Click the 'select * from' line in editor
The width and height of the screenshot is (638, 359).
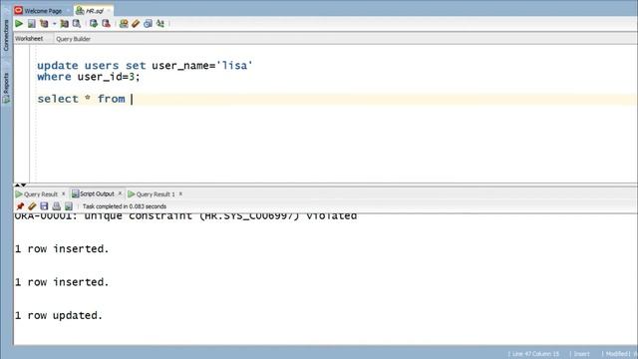81,99
